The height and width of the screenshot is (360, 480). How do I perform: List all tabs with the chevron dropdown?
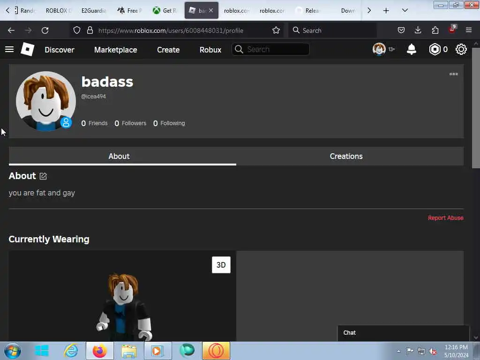(x=405, y=11)
